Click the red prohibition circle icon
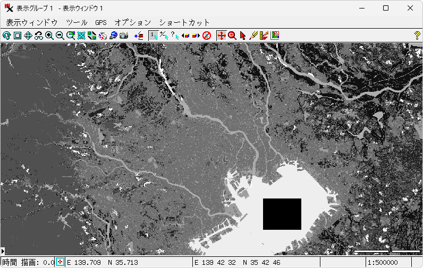This screenshot has width=423, height=268. point(207,36)
